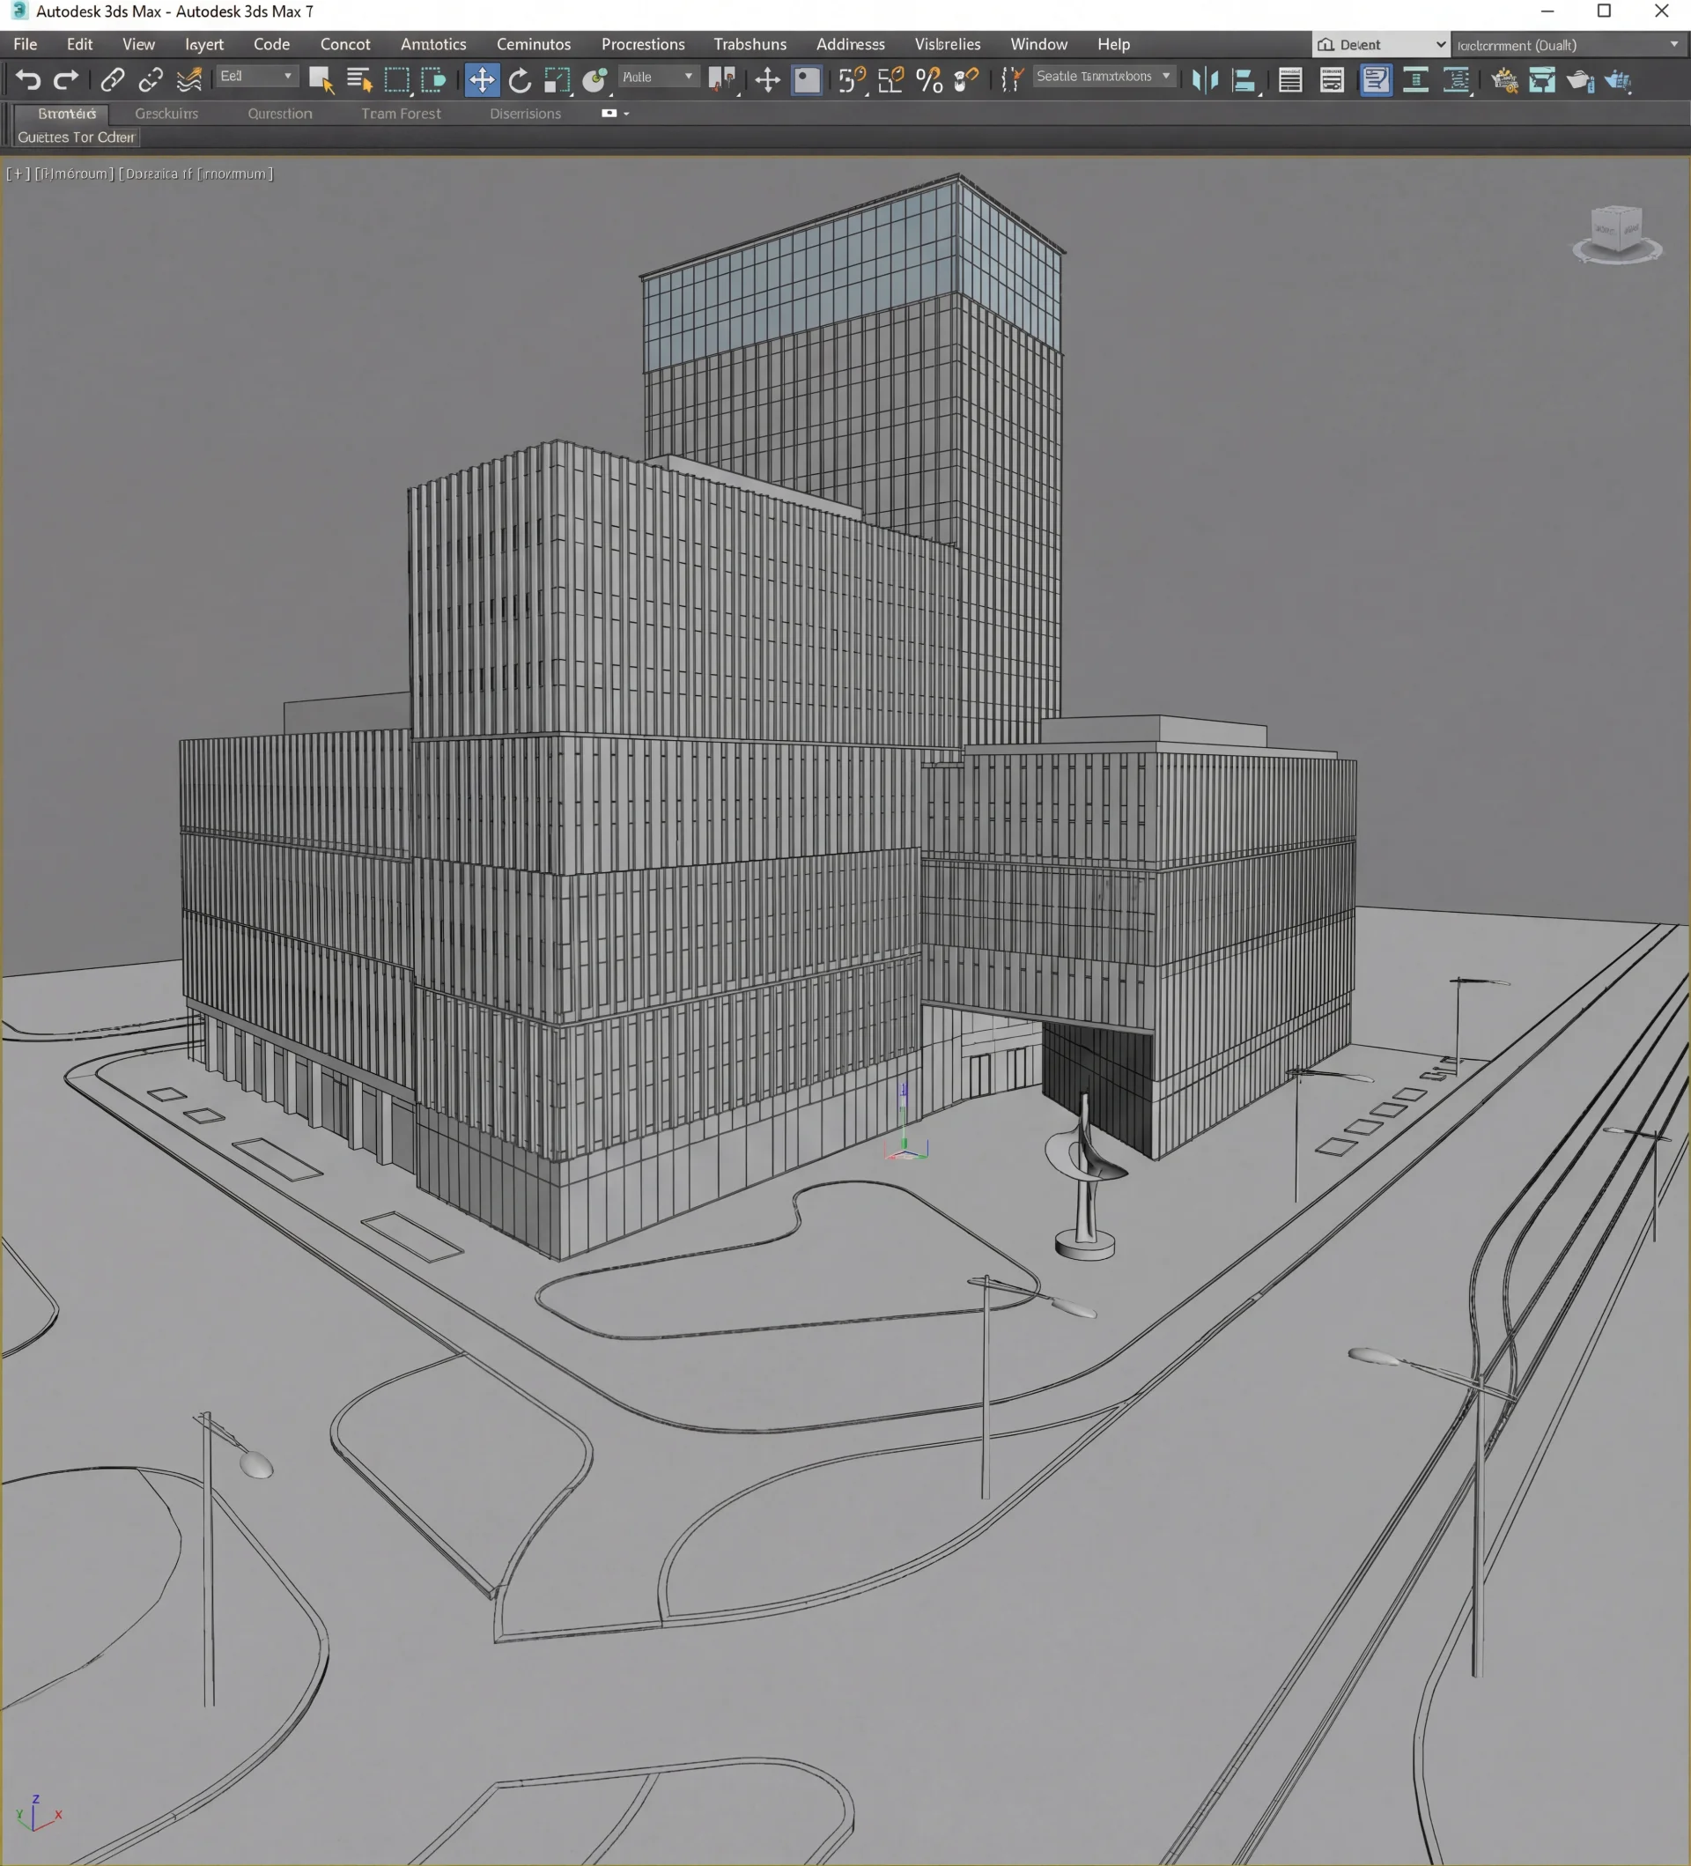Click the Redo arrow icon
Screen dimensions: 1691x1866
66,80
